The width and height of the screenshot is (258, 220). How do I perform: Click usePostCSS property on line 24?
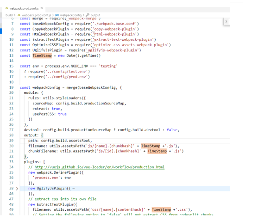43,114
